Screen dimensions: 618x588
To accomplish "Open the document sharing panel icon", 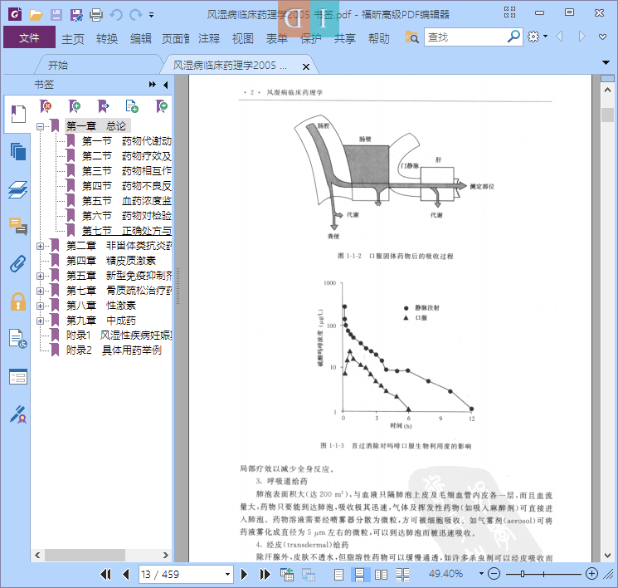I will [18, 339].
